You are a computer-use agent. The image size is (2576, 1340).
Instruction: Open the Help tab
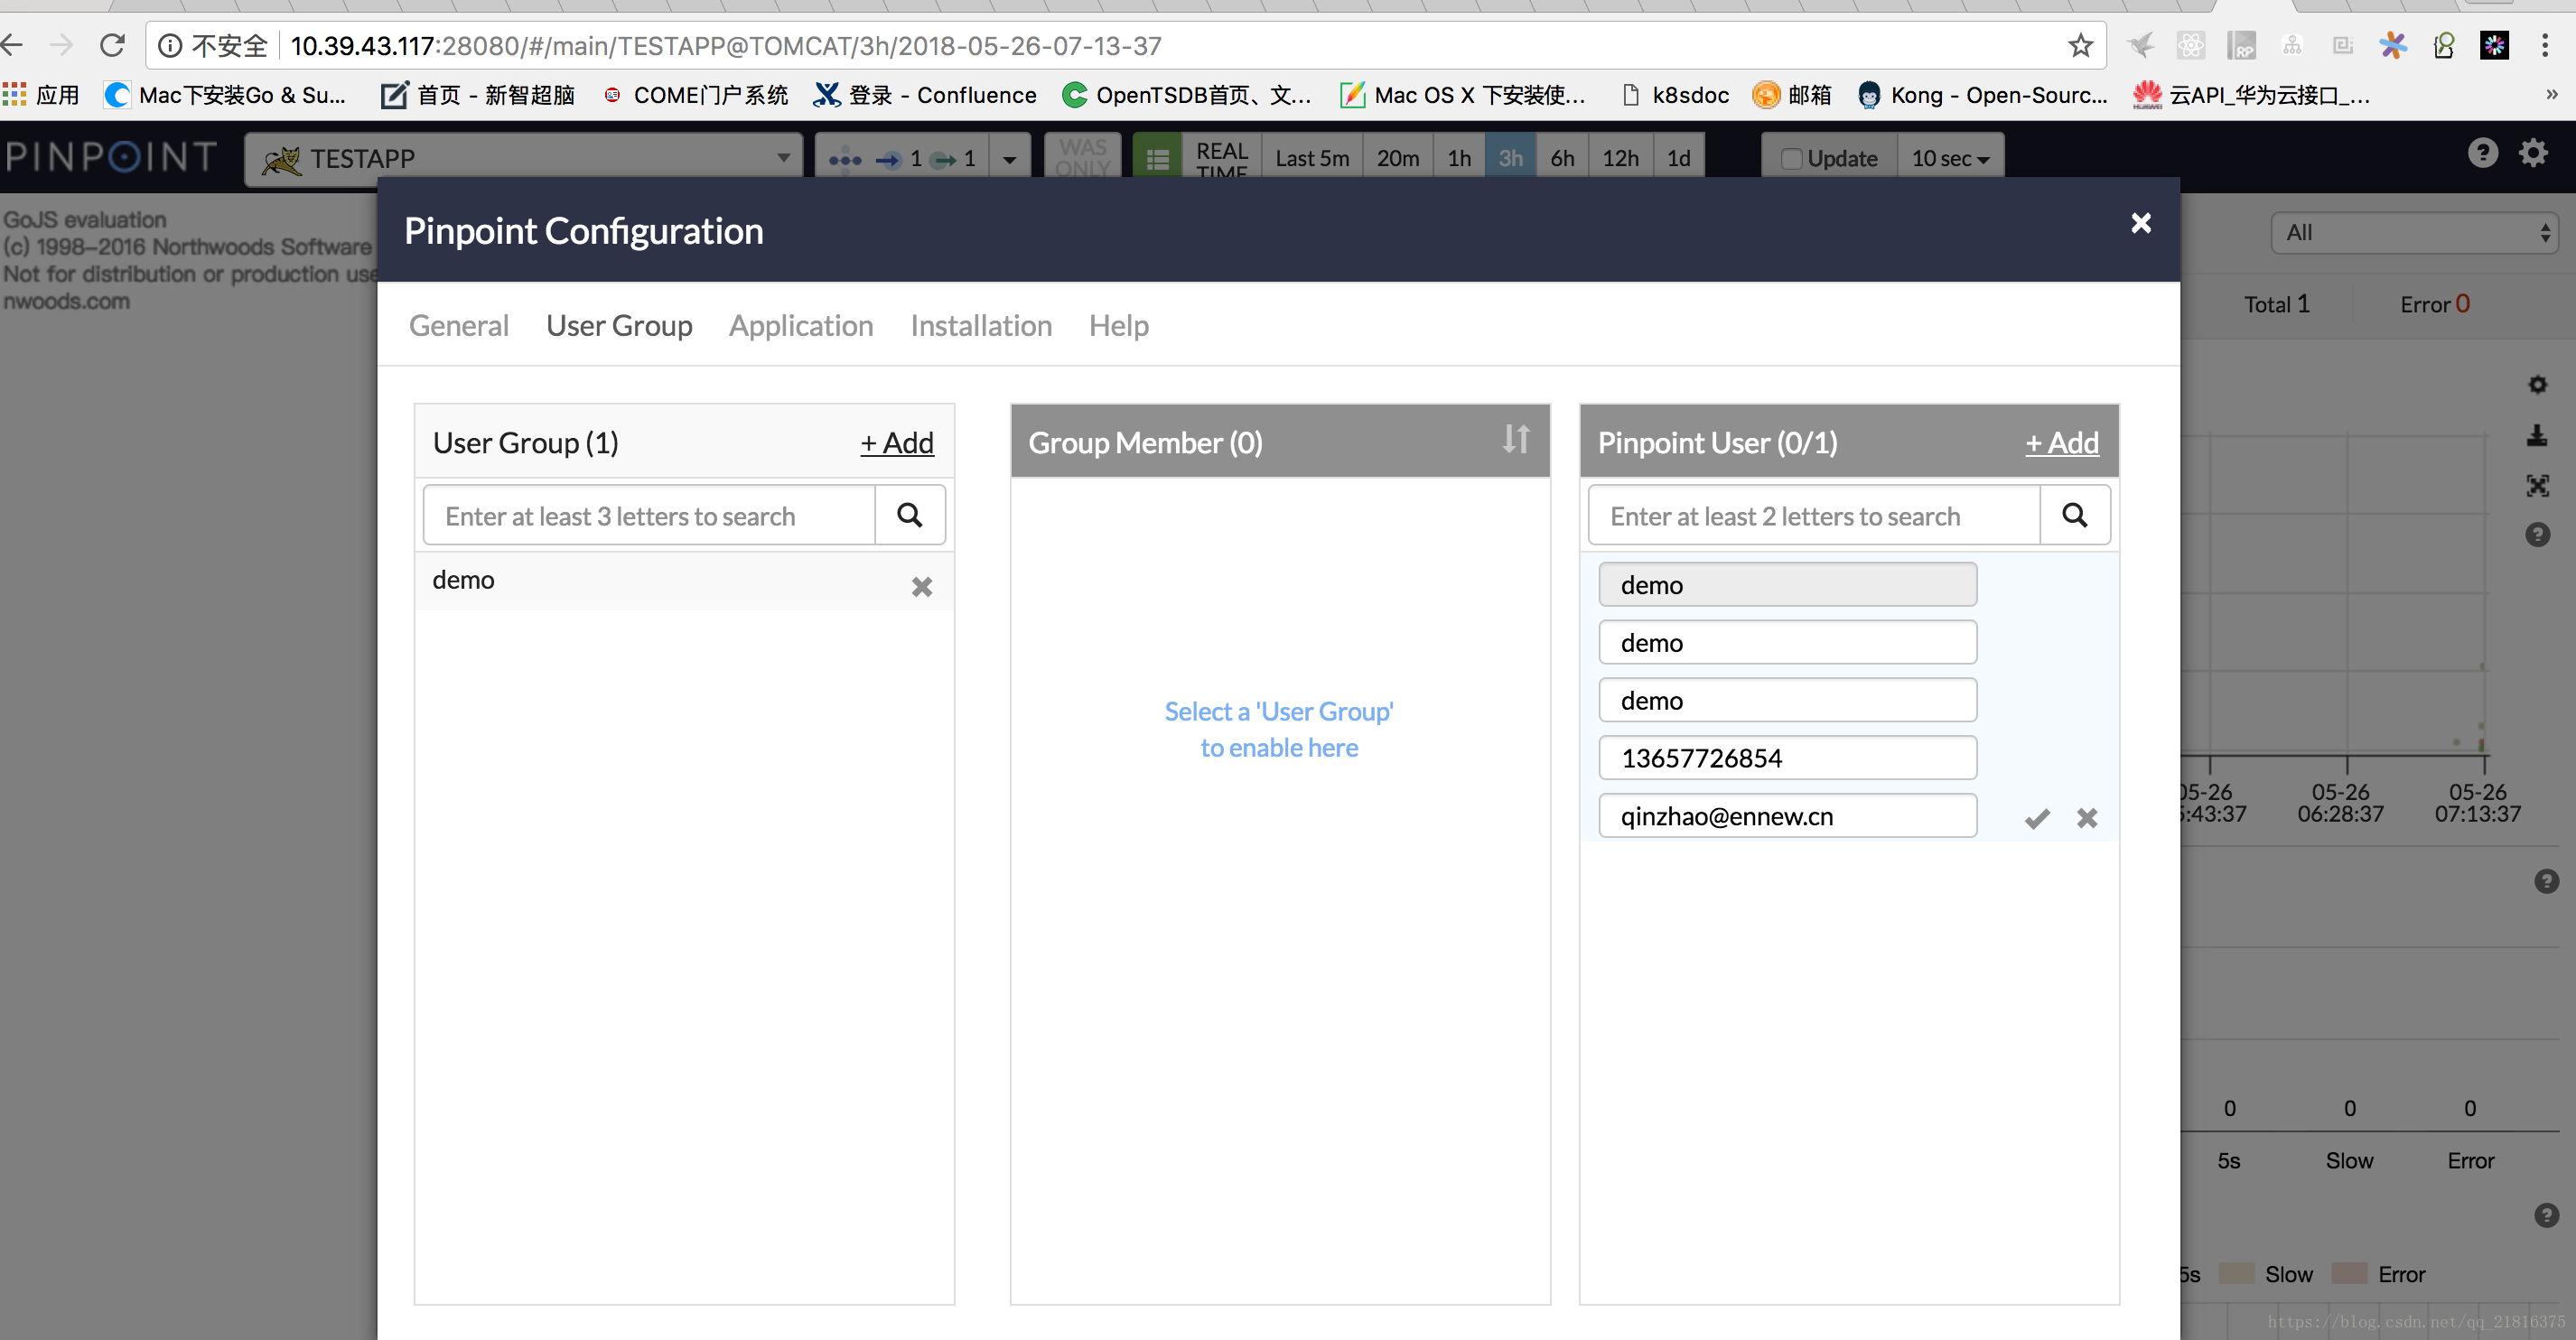tap(1119, 325)
